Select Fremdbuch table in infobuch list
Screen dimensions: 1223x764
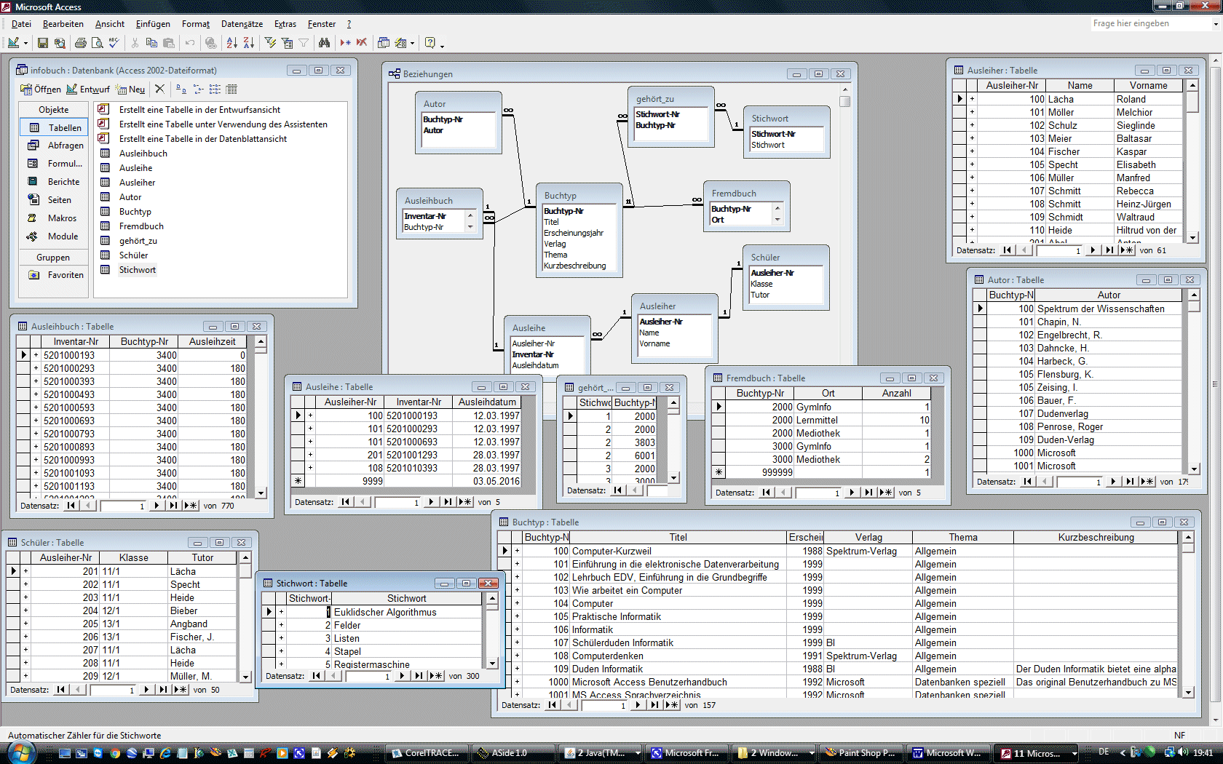tap(141, 226)
